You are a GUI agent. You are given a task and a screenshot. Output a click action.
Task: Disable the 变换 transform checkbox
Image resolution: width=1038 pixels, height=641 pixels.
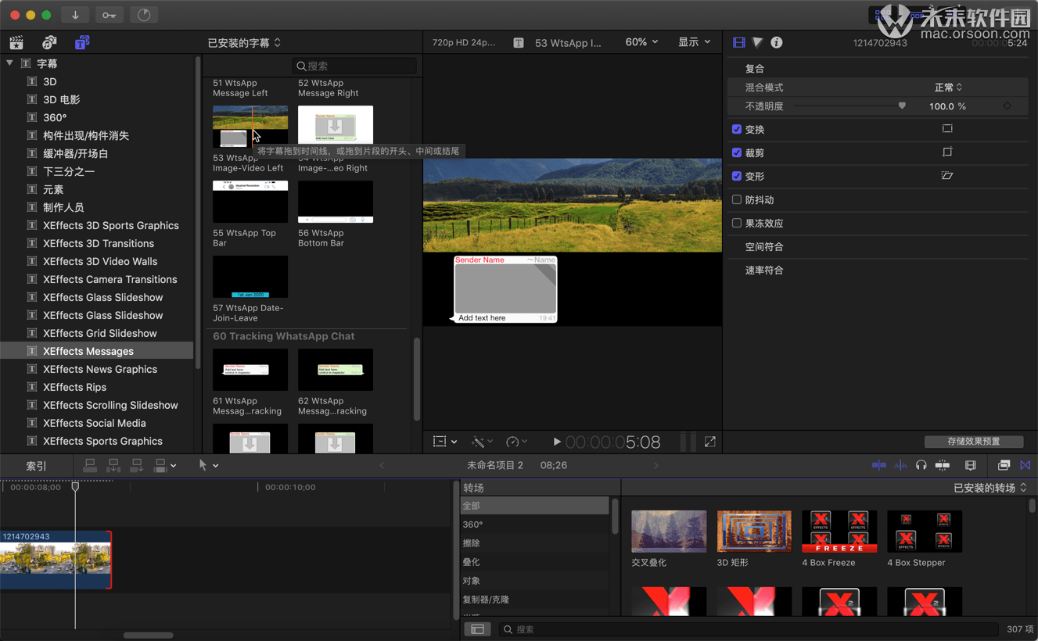tap(736, 130)
